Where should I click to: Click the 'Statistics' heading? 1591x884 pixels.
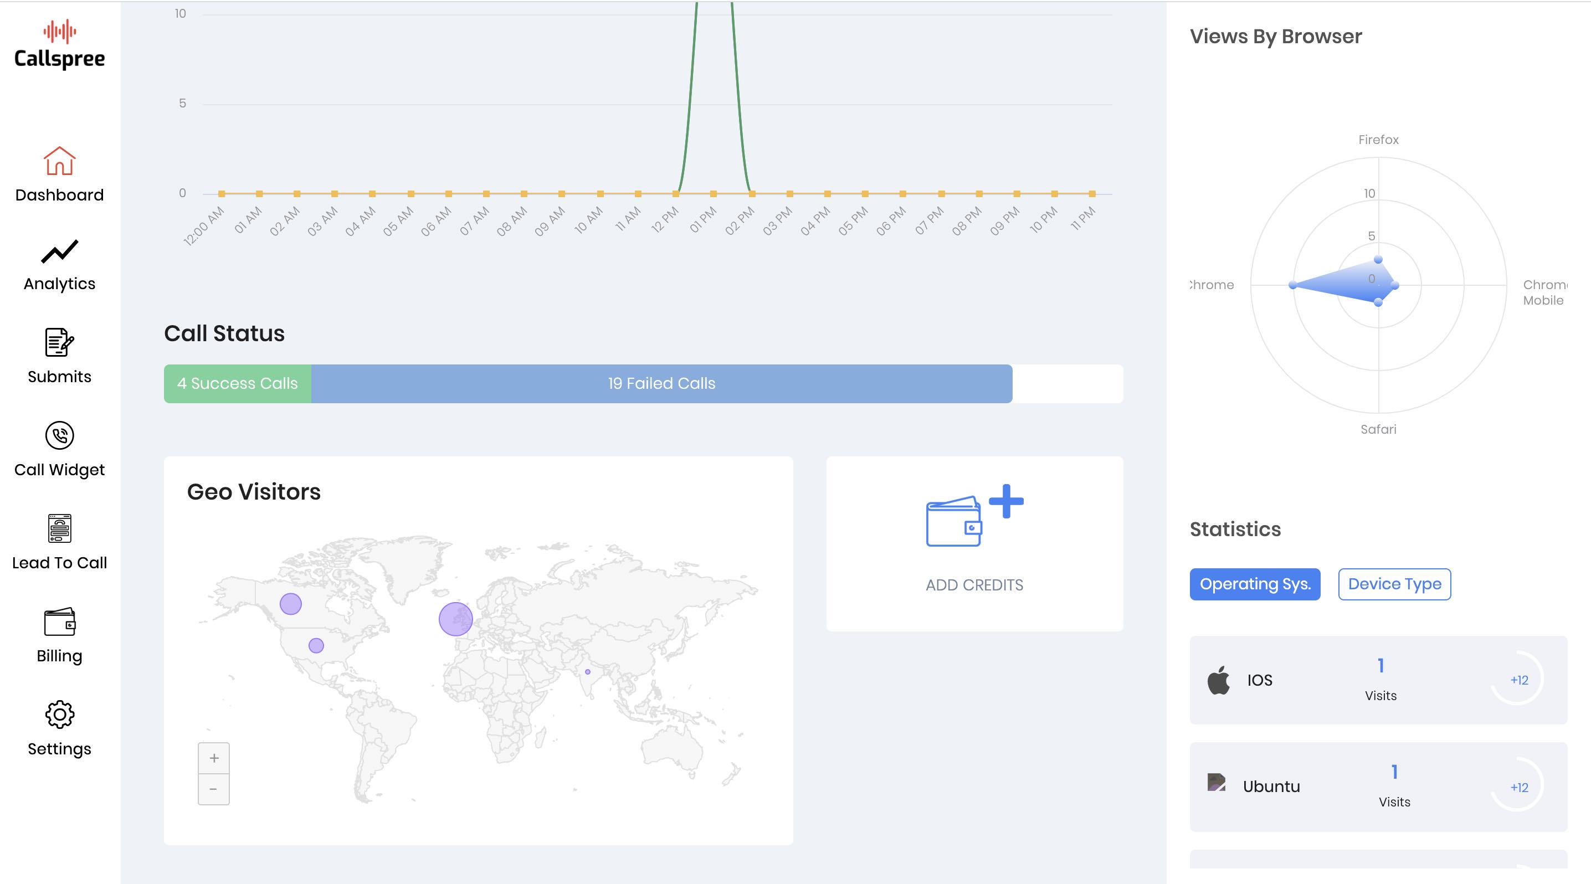click(1235, 529)
